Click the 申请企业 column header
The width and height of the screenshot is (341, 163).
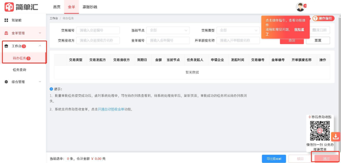point(218,60)
